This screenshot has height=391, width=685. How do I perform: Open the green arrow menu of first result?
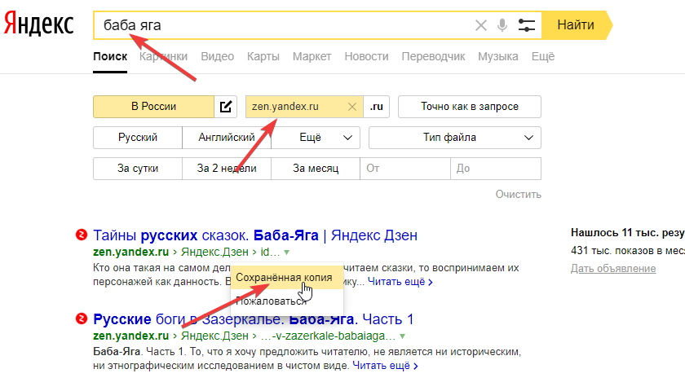tap(286, 253)
